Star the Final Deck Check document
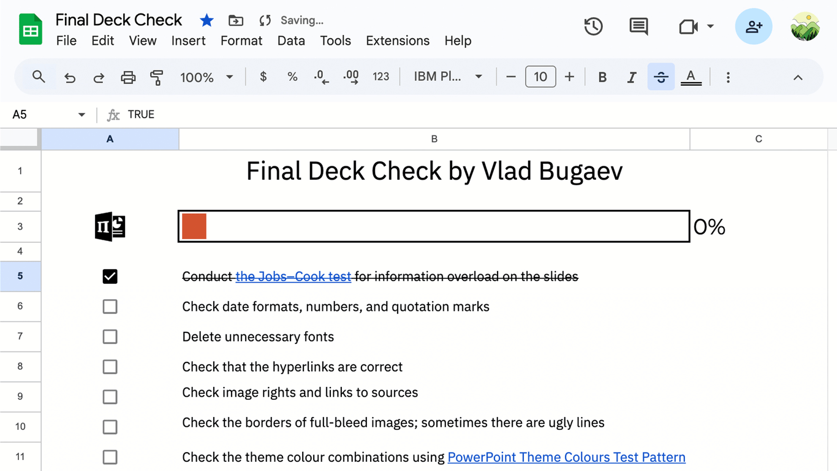 (206, 21)
